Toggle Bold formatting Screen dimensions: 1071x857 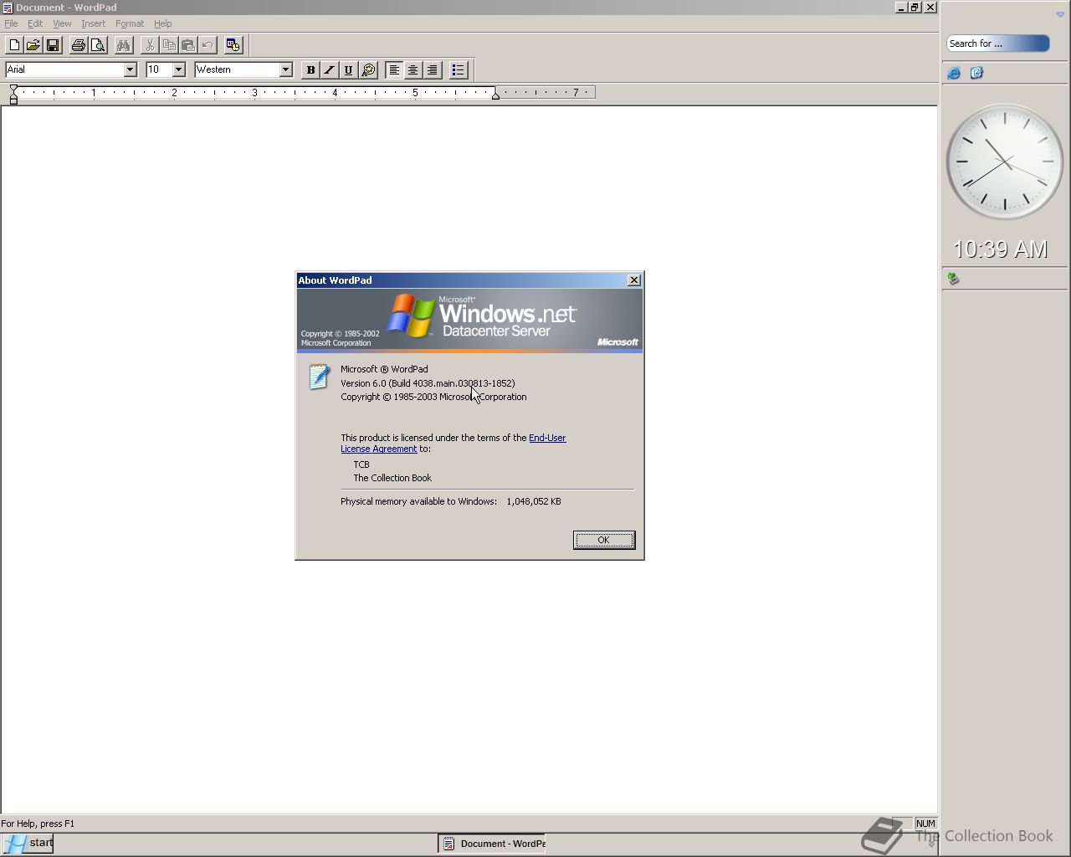tap(310, 70)
